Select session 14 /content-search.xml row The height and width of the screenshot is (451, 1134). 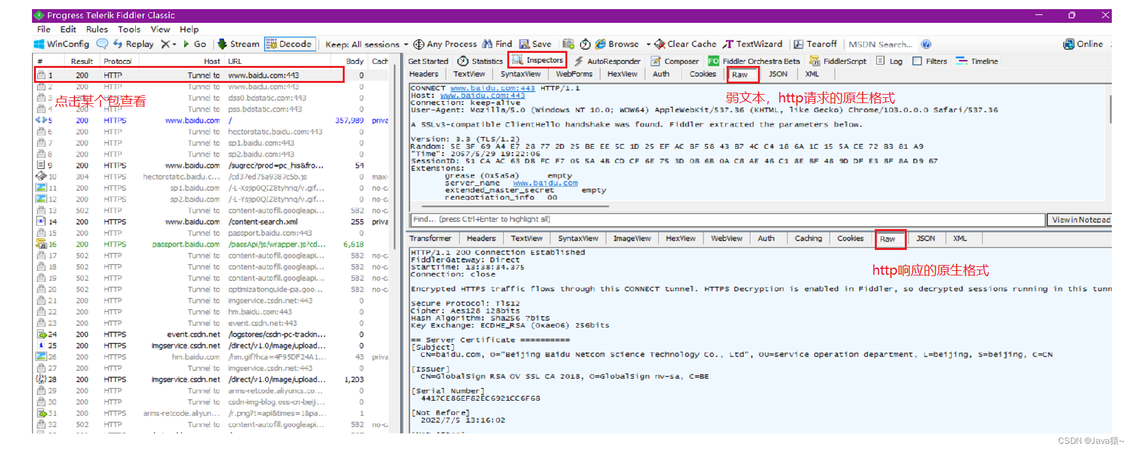212,222
